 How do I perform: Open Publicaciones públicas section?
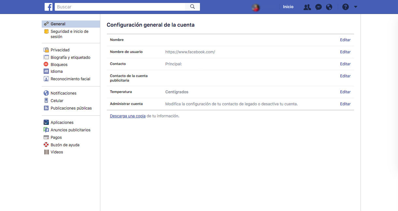[x=71, y=108]
